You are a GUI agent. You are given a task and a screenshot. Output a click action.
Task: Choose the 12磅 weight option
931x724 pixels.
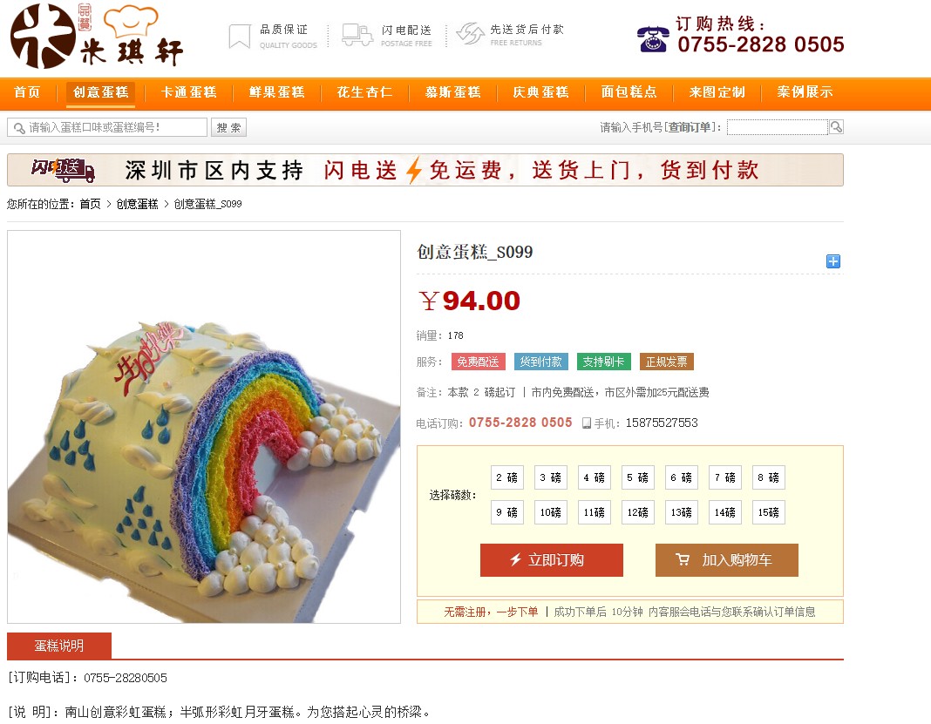[x=638, y=512]
